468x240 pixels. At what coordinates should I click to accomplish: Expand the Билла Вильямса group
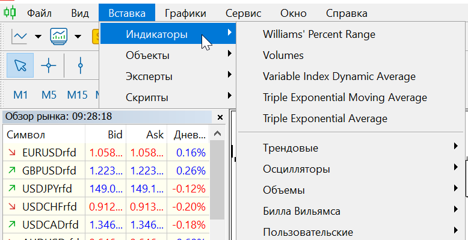(351, 211)
